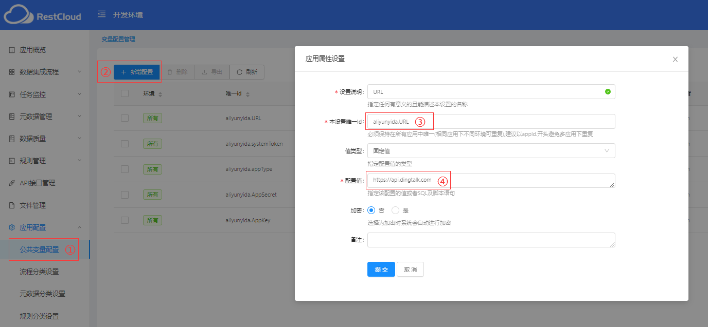Click the 刷新 refresh button
This screenshot has height=327, width=708.
click(x=247, y=72)
